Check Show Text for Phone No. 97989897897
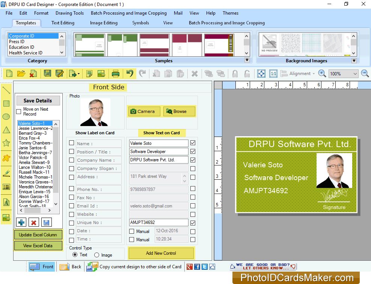The image size is (371, 284). tap(193, 189)
